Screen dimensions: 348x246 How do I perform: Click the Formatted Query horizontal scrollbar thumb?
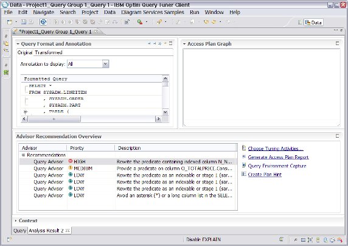(x=54, y=119)
